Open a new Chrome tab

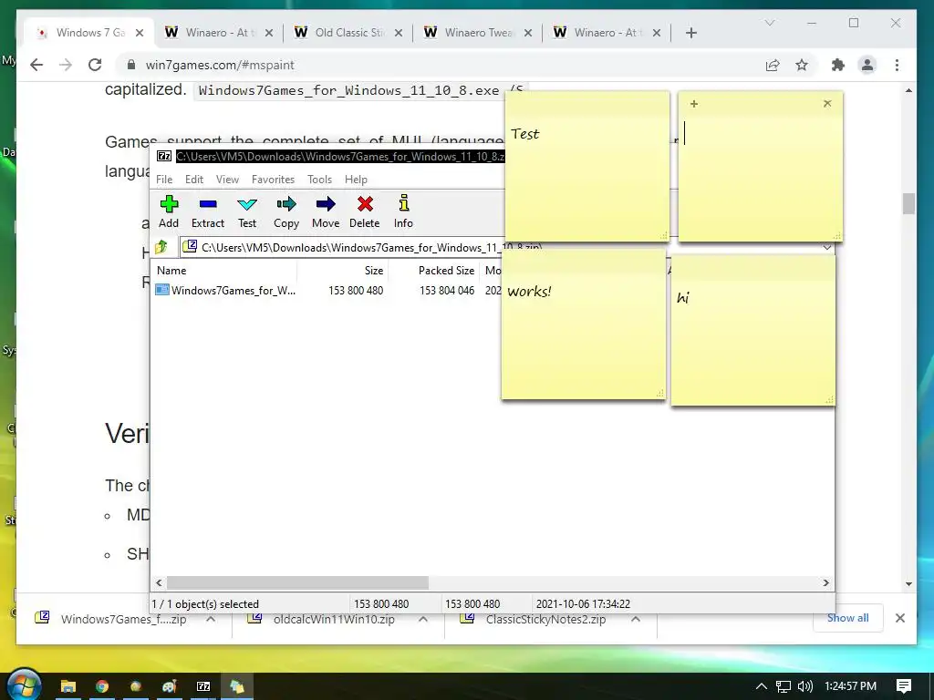click(x=691, y=33)
